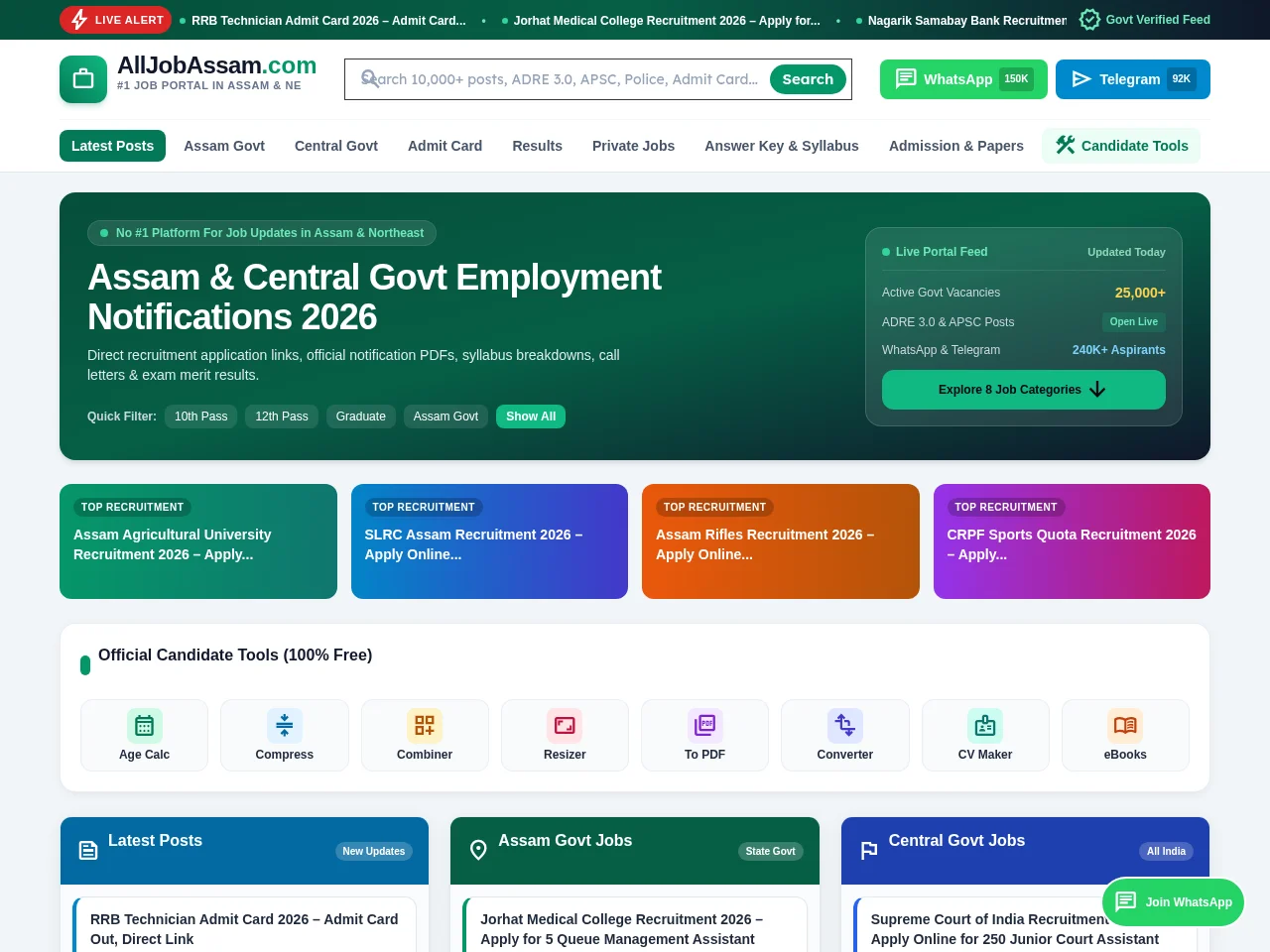
Task: Open SLRC Assam Recruitment 2026 card
Action: [x=489, y=541]
